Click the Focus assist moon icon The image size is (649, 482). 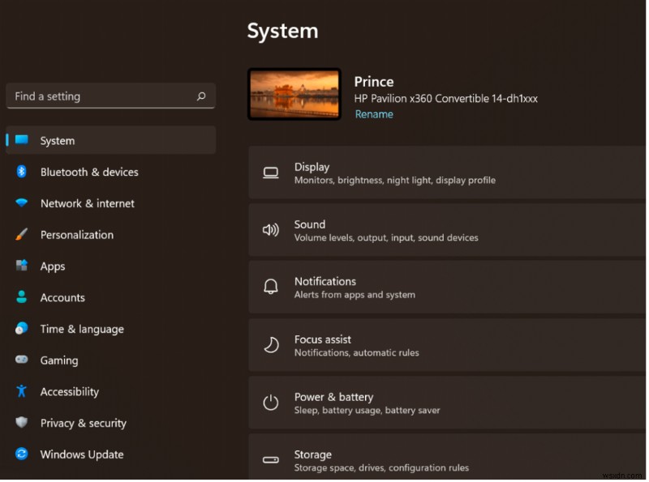point(271,345)
